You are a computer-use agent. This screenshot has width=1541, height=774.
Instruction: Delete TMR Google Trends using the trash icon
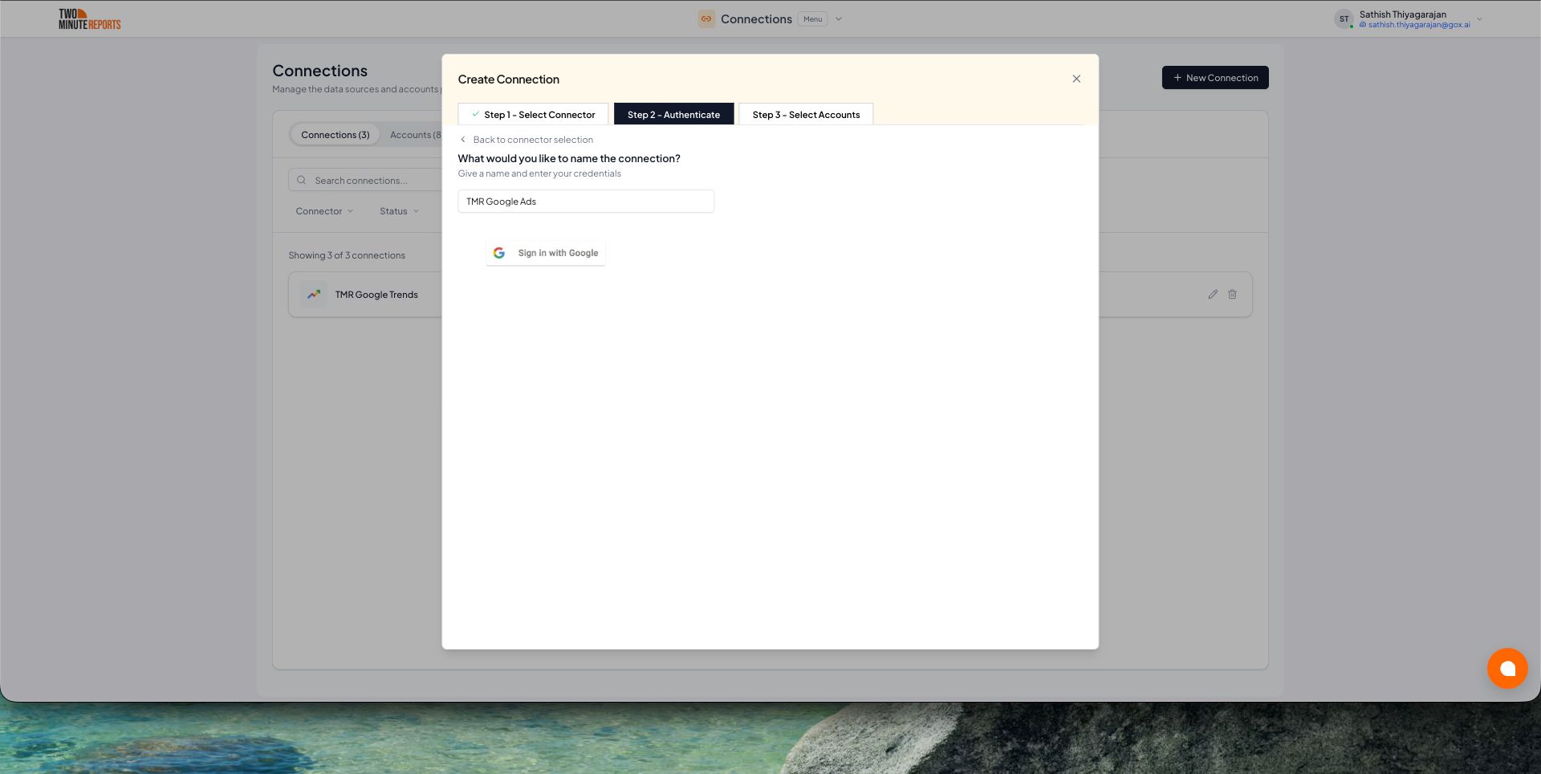coord(1232,295)
